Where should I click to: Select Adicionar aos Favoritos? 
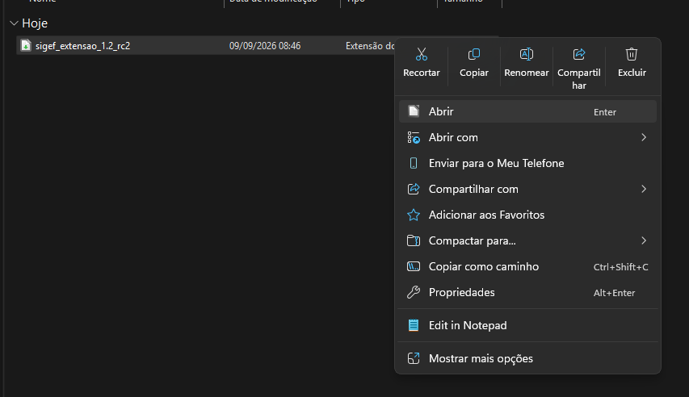(x=527, y=215)
